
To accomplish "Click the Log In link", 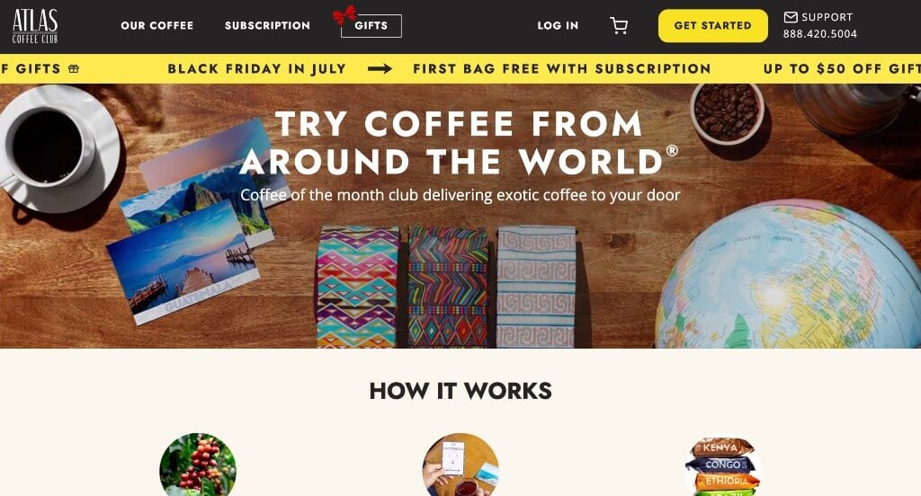I will [x=558, y=26].
